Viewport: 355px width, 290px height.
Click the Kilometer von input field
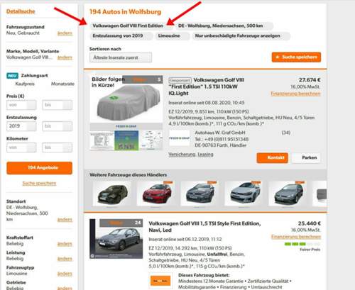click(x=21, y=147)
